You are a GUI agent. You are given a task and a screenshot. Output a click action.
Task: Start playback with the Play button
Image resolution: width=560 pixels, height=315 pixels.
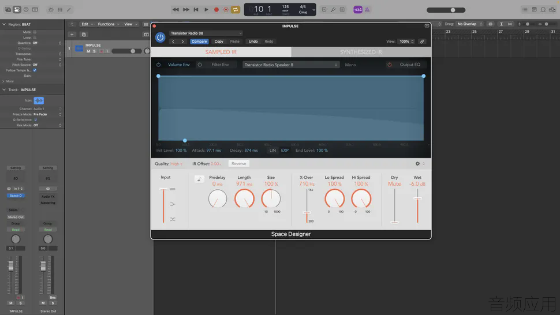tap(206, 10)
